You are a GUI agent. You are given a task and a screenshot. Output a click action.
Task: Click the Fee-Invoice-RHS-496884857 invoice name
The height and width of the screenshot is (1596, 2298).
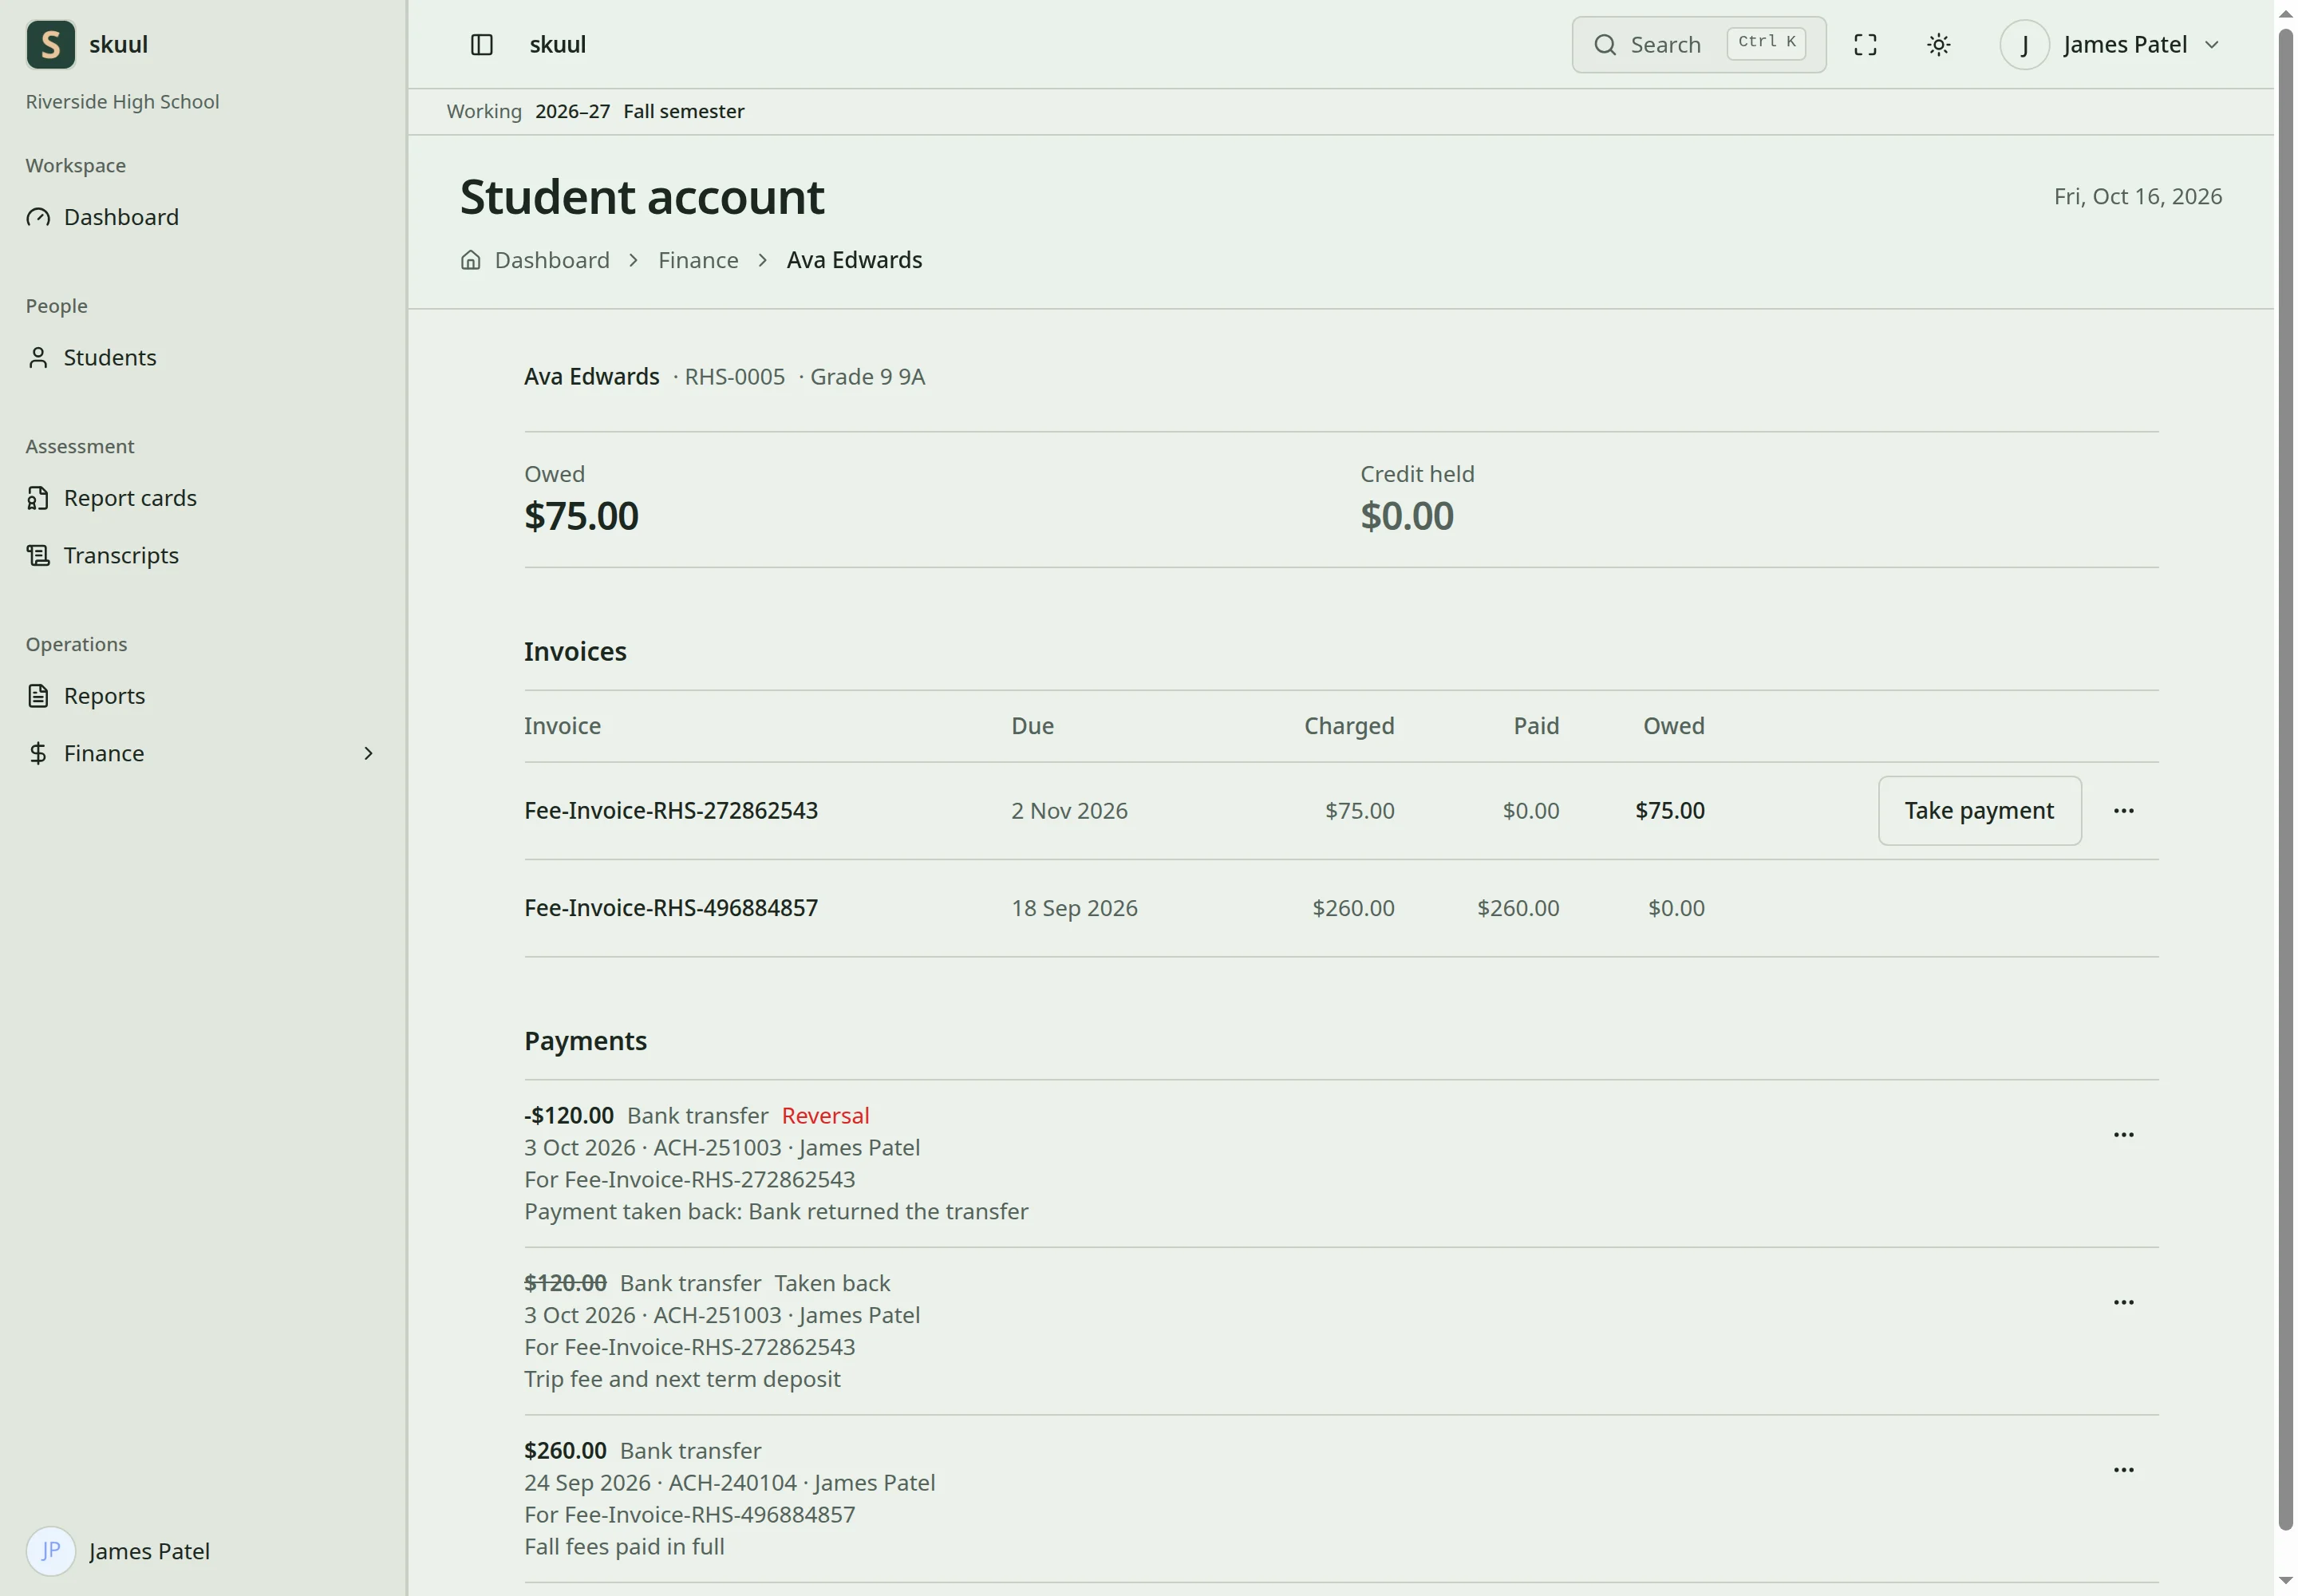[x=671, y=908]
